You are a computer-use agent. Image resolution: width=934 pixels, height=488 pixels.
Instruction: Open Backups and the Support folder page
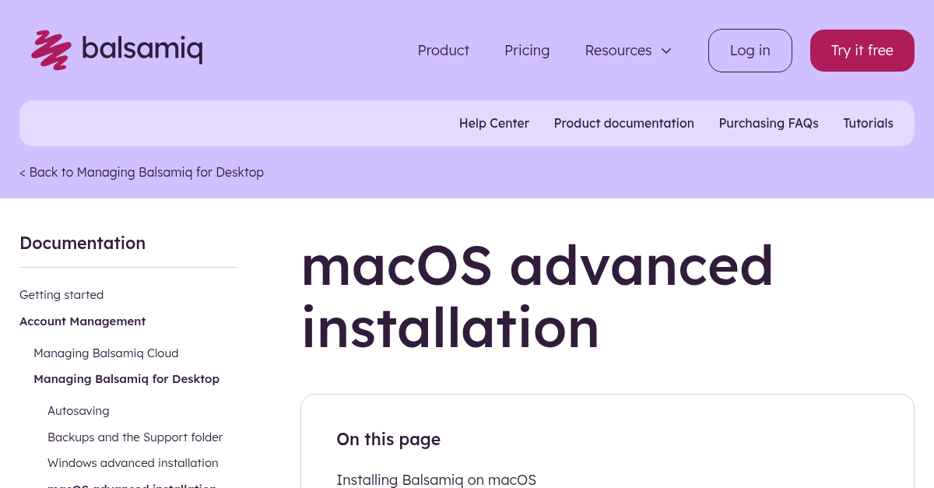point(135,437)
